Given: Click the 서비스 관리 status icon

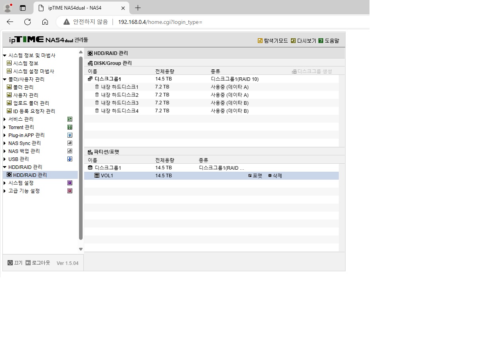Looking at the screenshot, I should pos(70,119).
